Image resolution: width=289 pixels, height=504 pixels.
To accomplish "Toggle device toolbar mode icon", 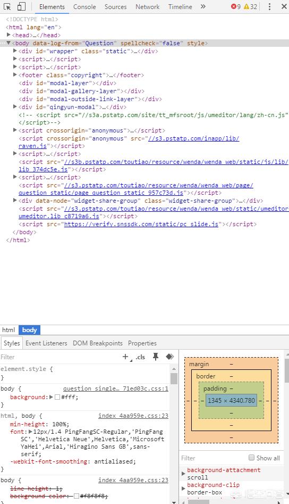I will (21, 6).
